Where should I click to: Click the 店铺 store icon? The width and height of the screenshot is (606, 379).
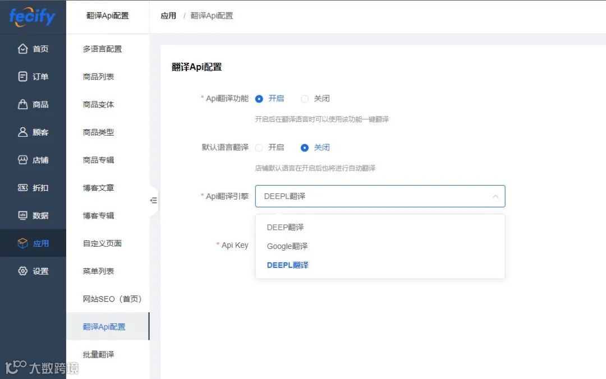coord(23,160)
